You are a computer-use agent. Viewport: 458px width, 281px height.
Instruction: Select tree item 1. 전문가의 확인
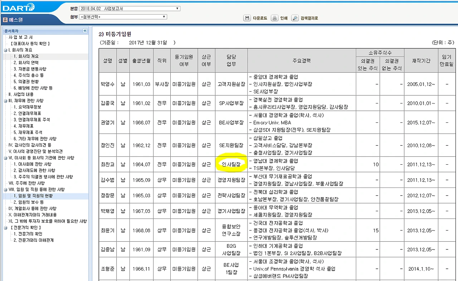tap(28, 234)
